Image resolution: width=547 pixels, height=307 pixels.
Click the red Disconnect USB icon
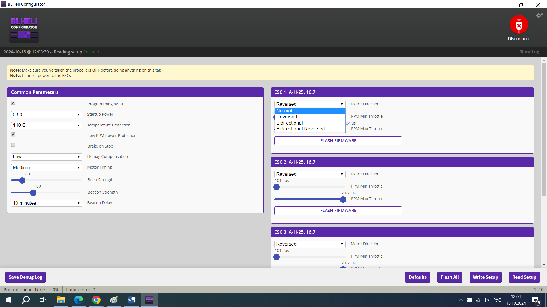click(519, 24)
